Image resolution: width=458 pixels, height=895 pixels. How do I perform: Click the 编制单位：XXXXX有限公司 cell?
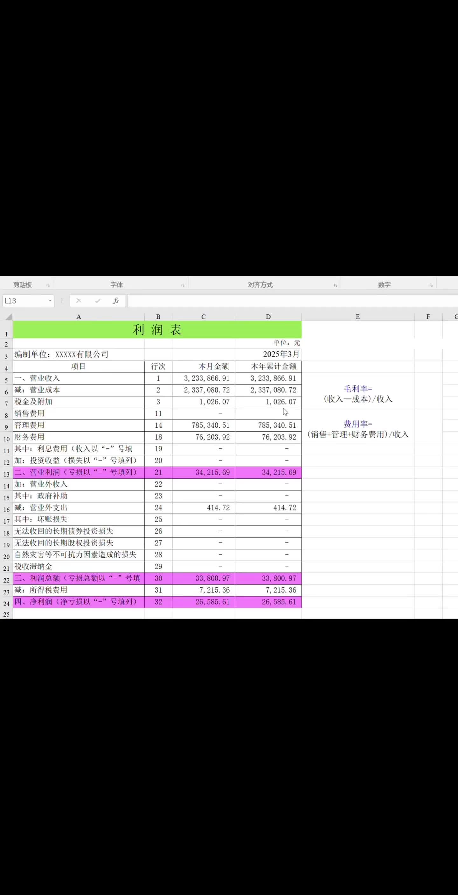coord(79,354)
